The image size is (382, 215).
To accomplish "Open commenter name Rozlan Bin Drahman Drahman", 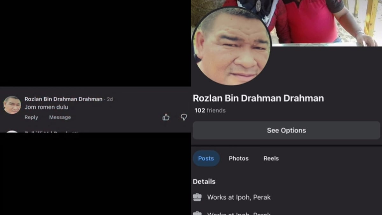I will 63,99.
